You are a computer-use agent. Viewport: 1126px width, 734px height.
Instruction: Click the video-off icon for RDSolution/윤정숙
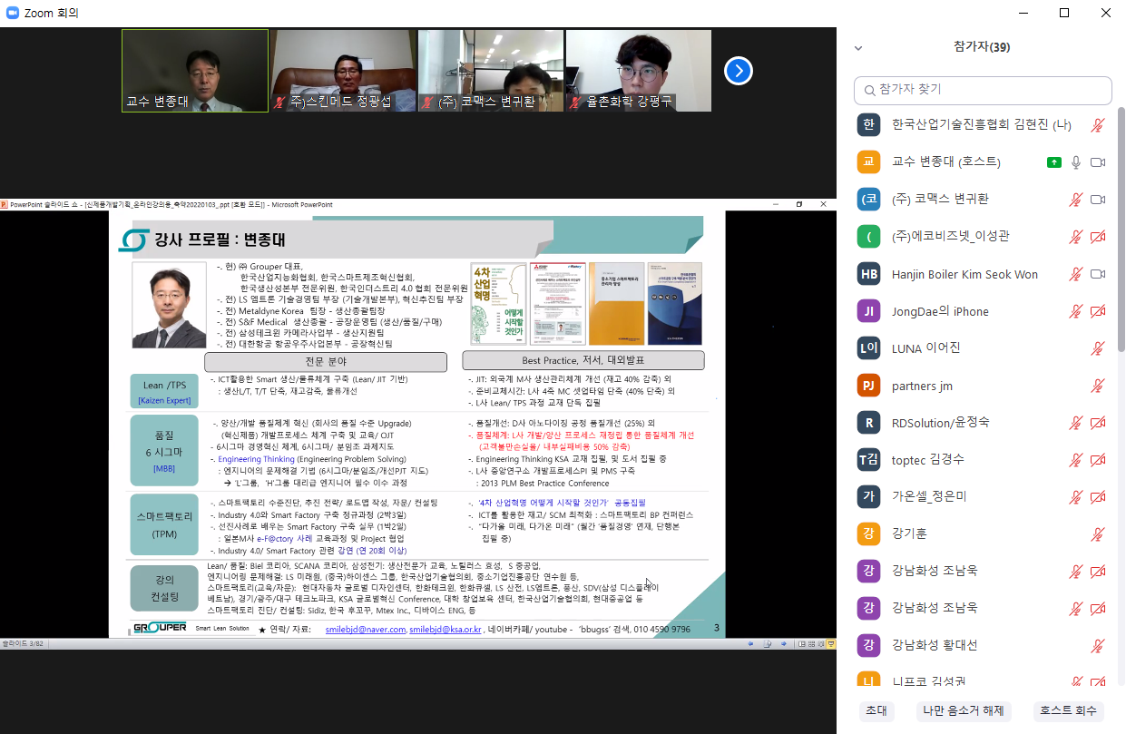pos(1098,423)
